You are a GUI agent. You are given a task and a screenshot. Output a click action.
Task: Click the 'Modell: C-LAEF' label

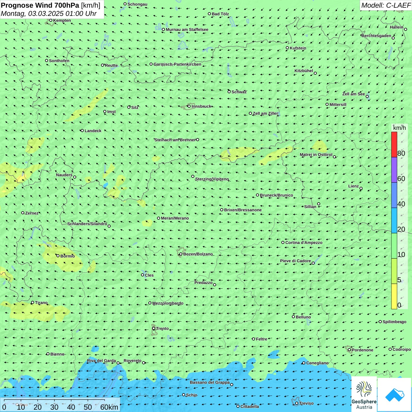click(x=386, y=5)
